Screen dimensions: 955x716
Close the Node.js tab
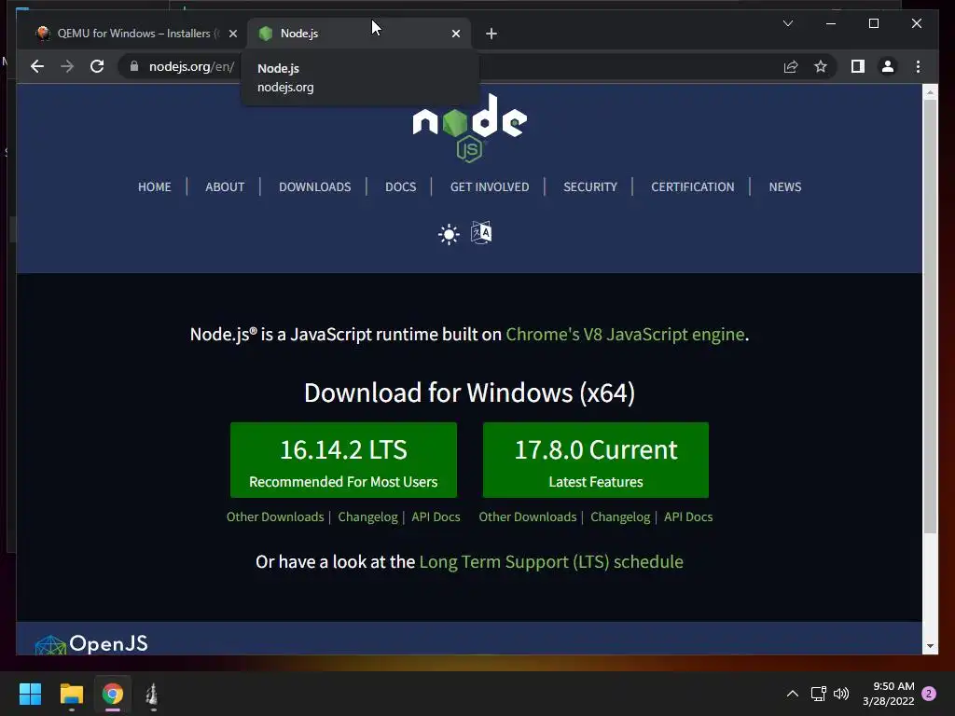click(455, 34)
